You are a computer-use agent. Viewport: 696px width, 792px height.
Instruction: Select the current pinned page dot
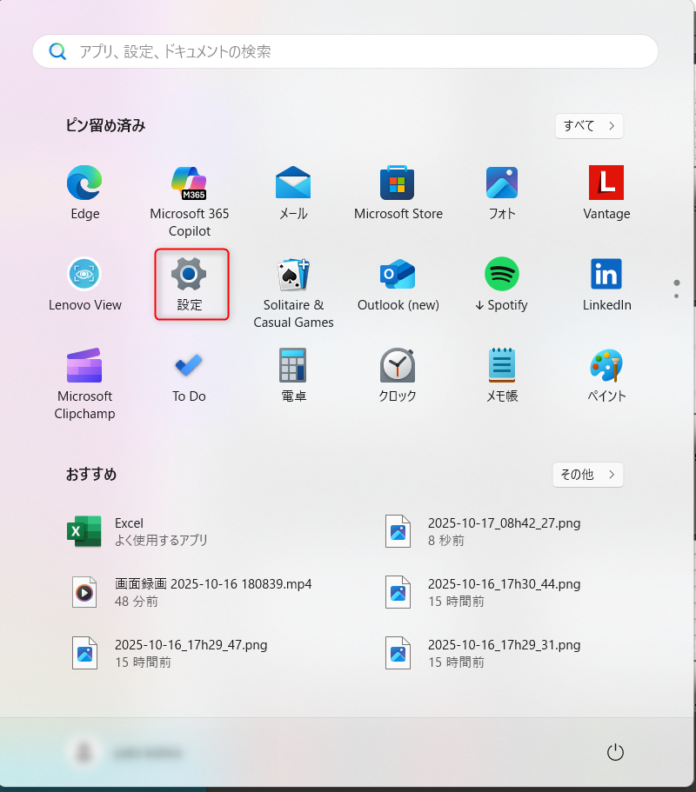pos(676,283)
